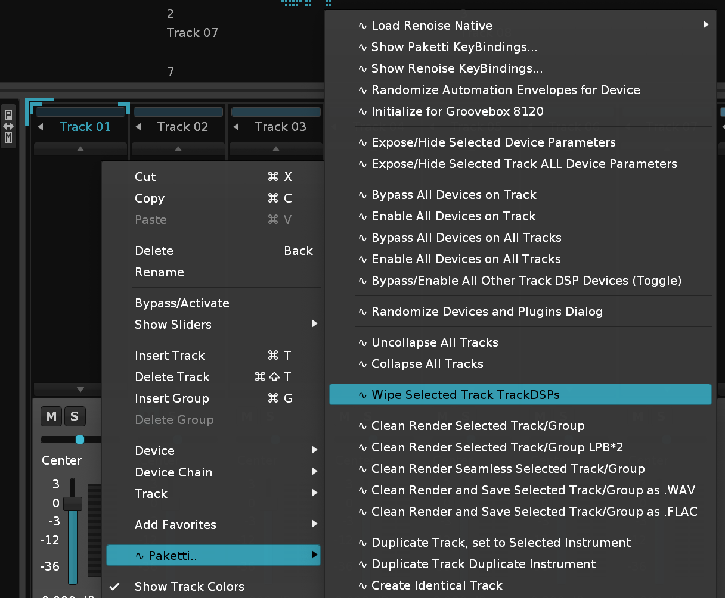
Task: Click the double-arrow icon in left strip
Action: 8,126
